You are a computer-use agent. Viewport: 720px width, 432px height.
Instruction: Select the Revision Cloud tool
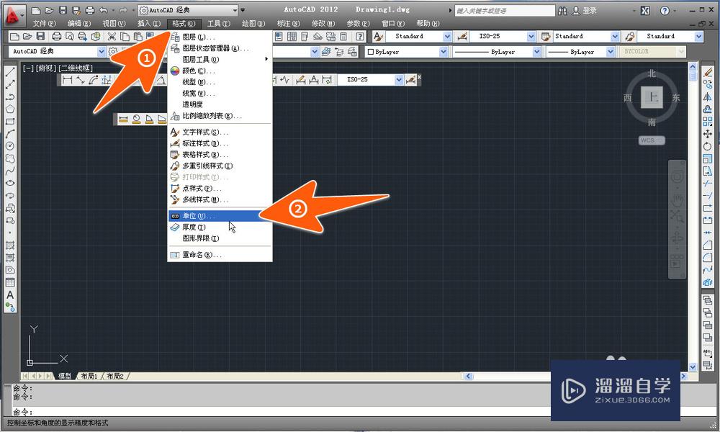pos(10,158)
